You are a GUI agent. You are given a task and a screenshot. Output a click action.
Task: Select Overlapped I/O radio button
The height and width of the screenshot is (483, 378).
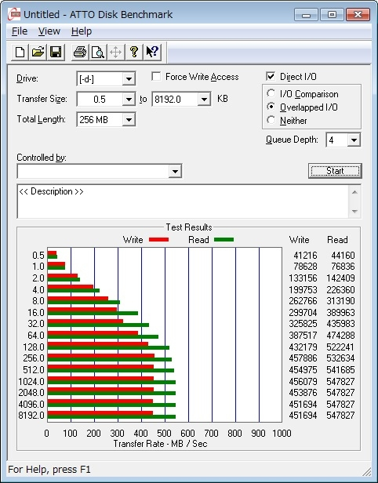coord(271,107)
